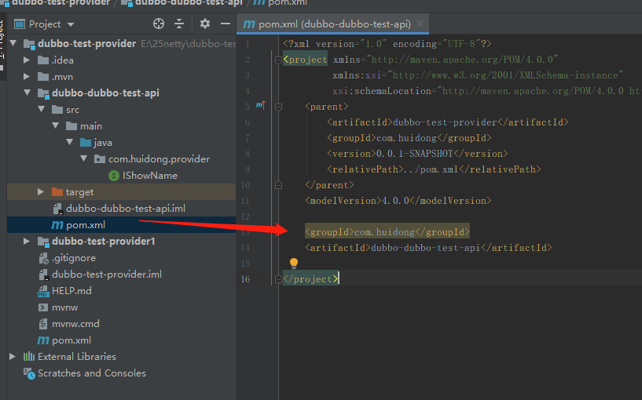Click the IShowName interface icon

pyautogui.click(x=113, y=175)
